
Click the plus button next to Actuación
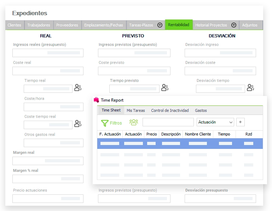click(241, 122)
